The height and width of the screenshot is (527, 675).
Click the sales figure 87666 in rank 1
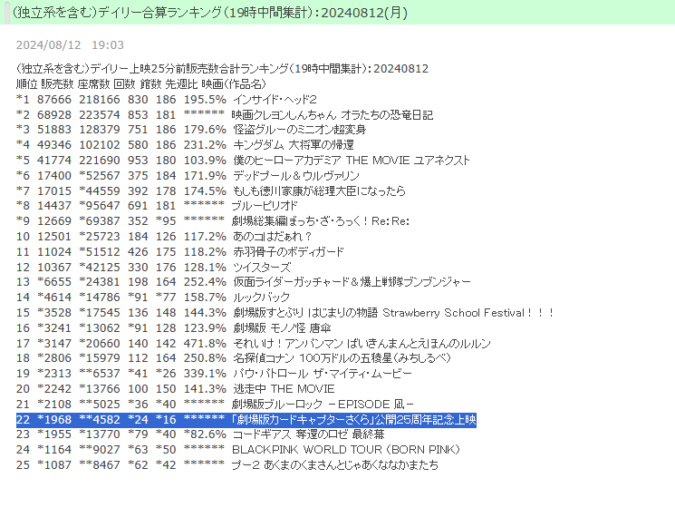point(54,100)
